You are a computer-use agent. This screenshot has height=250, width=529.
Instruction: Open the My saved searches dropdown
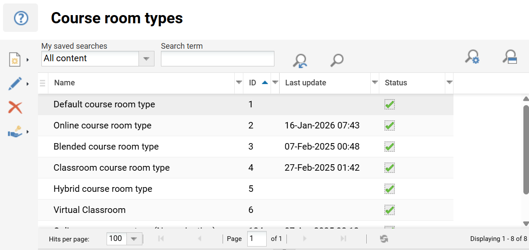146,59
